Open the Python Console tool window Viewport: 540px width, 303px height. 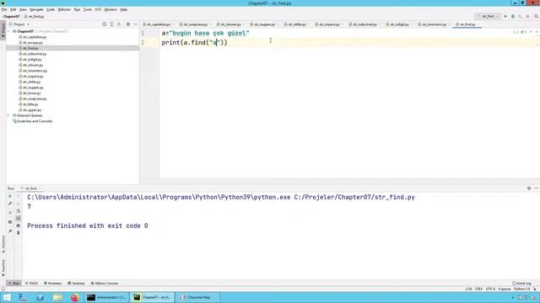(x=105, y=284)
